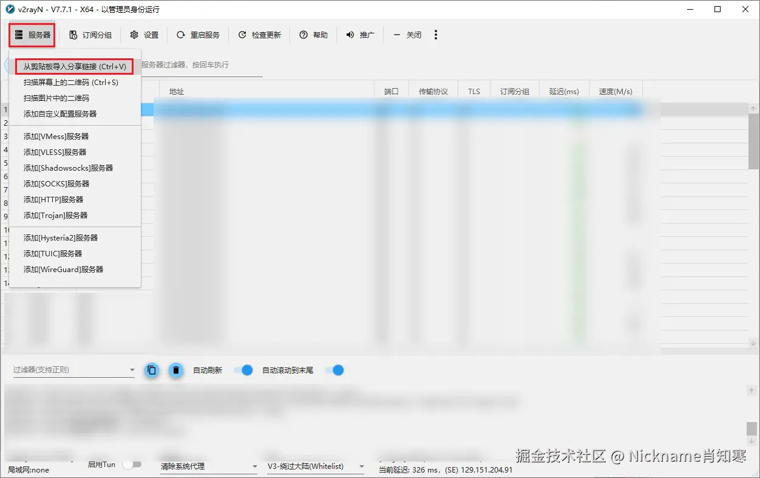Toggle the 自动刷新 switch
This screenshot has width=760, height=478.
point(243,370)
